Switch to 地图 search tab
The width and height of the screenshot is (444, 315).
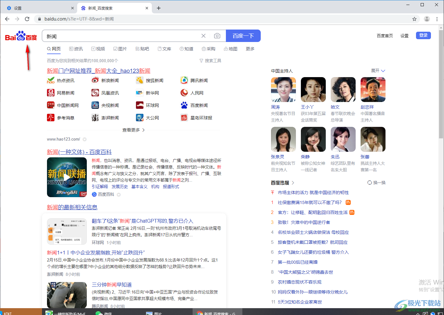231,49
